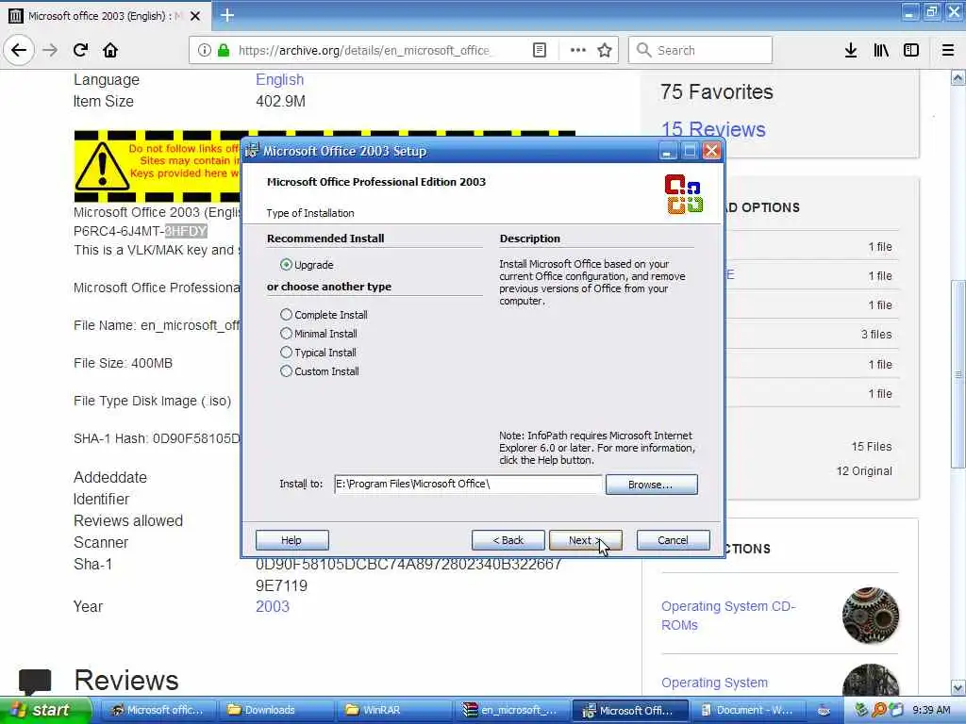Open Operating System CD-ROMs collection link
Screen dimensions: 966x724
click(x=728, y=616)
